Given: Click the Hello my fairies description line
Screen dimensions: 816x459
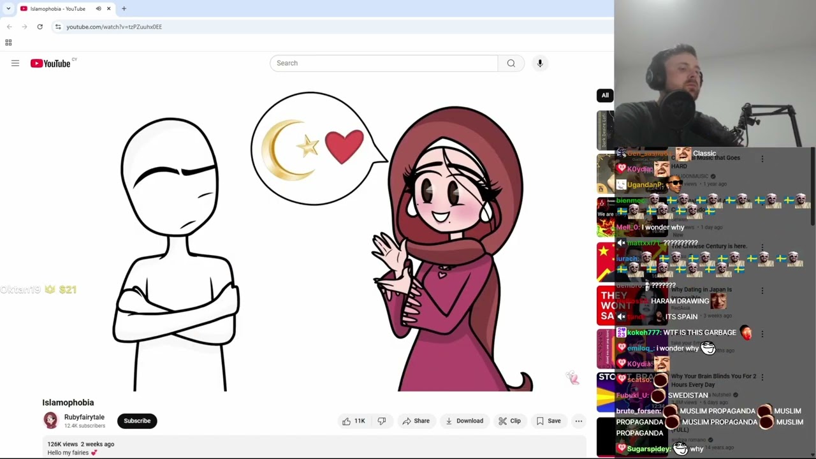Looking at the screenshot, I should tap(72, 453).
